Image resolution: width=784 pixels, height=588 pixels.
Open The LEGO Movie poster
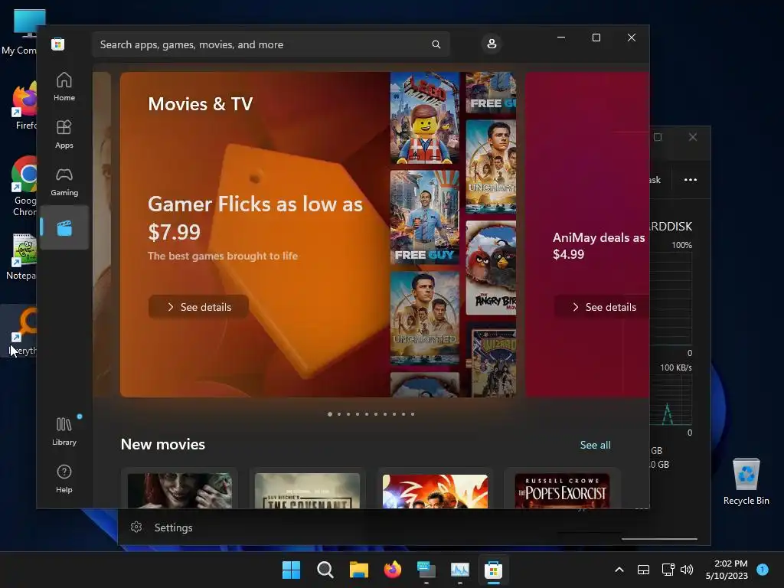(x=424, y=118)
